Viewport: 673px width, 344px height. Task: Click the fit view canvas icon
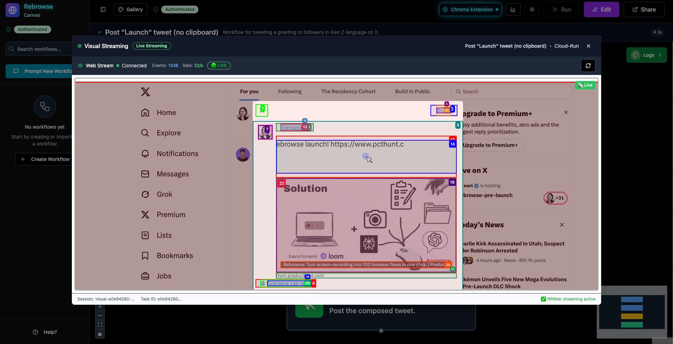click(x=100, y=325)
